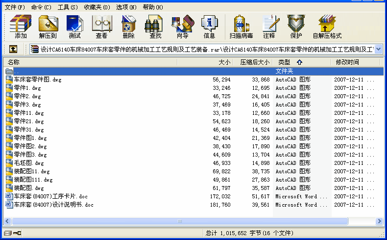Select file 装配图11.dwg
The width and height of the screenshot is (387, 240).
tap(32, 171)
